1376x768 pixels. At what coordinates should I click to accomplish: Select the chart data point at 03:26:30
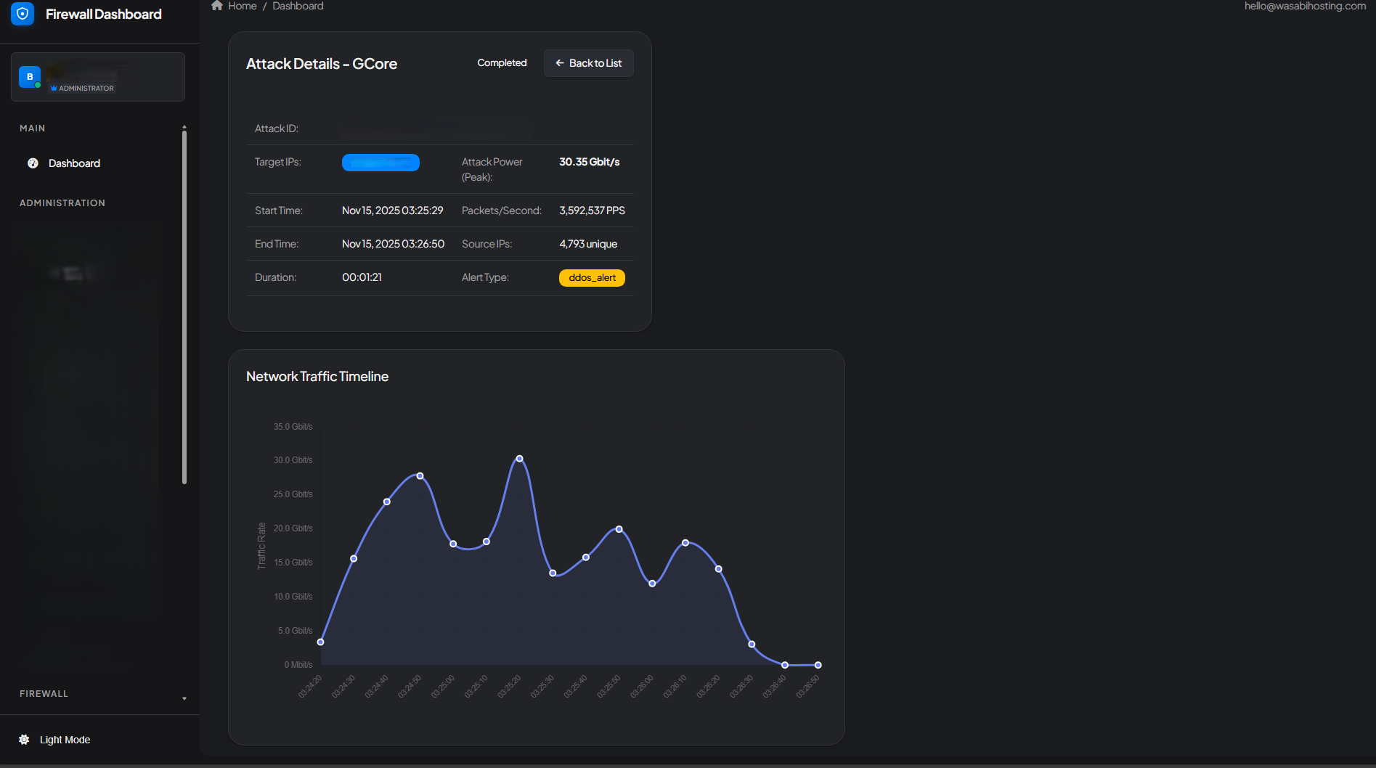coord(752,645)
